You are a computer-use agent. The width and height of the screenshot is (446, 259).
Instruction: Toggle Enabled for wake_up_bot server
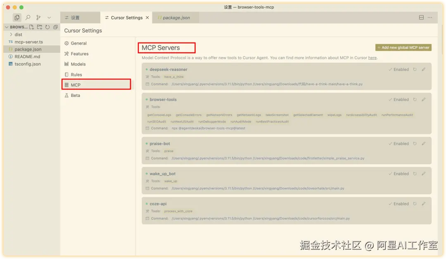tap(399, 174)
